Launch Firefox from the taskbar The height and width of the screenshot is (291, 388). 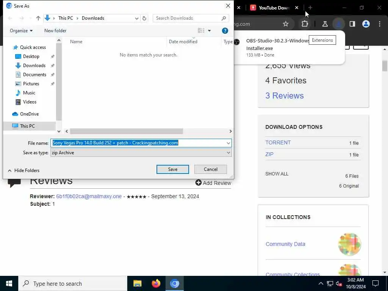click(156, 283)
